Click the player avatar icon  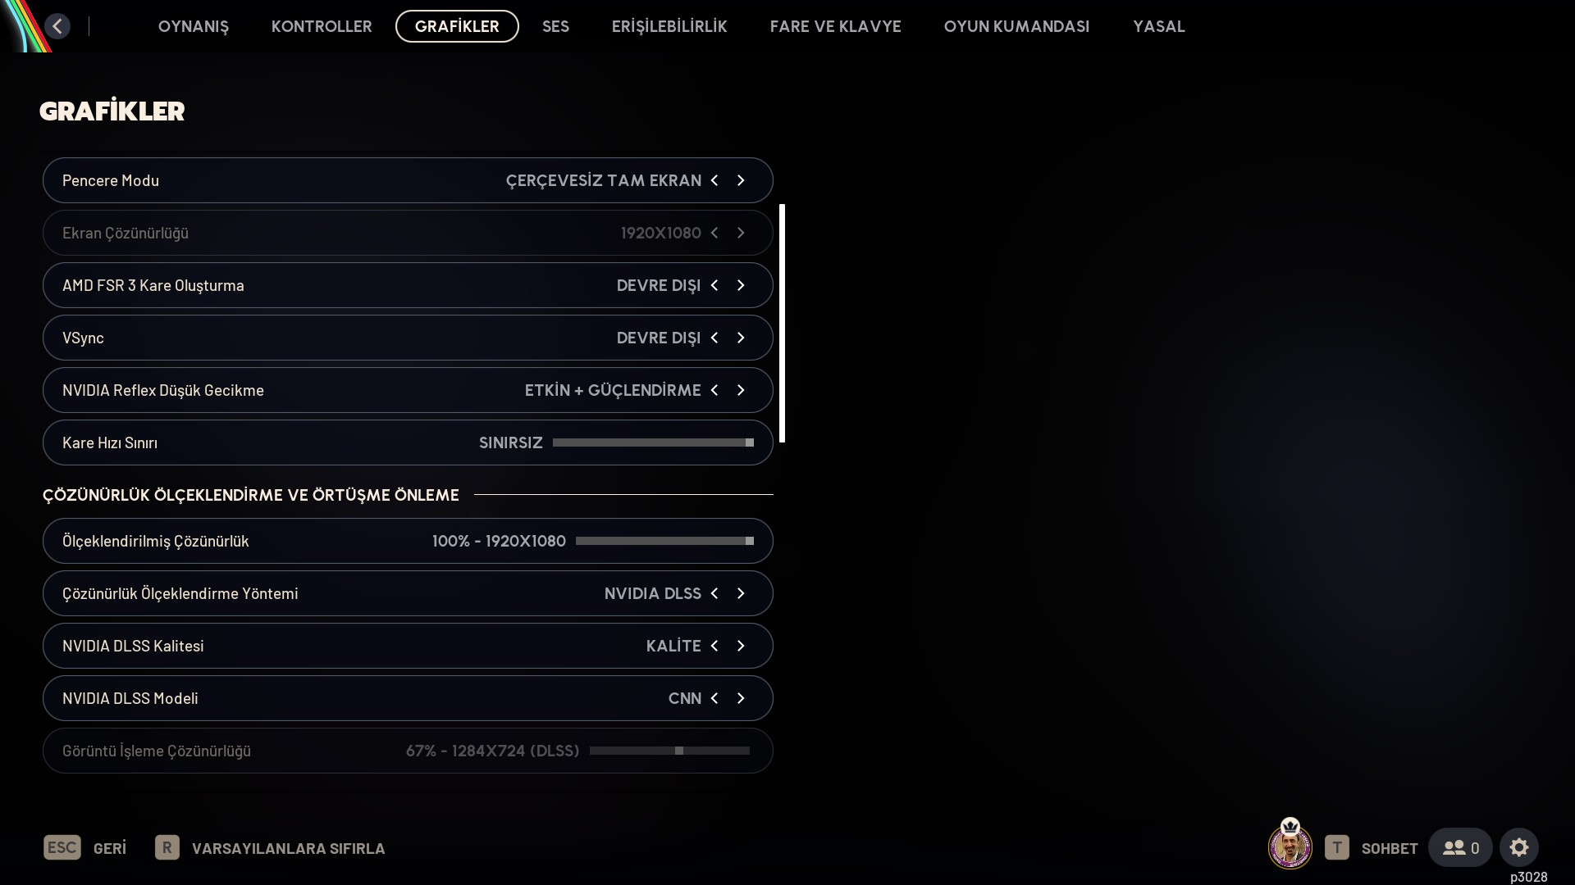(x=1290, y=845)
